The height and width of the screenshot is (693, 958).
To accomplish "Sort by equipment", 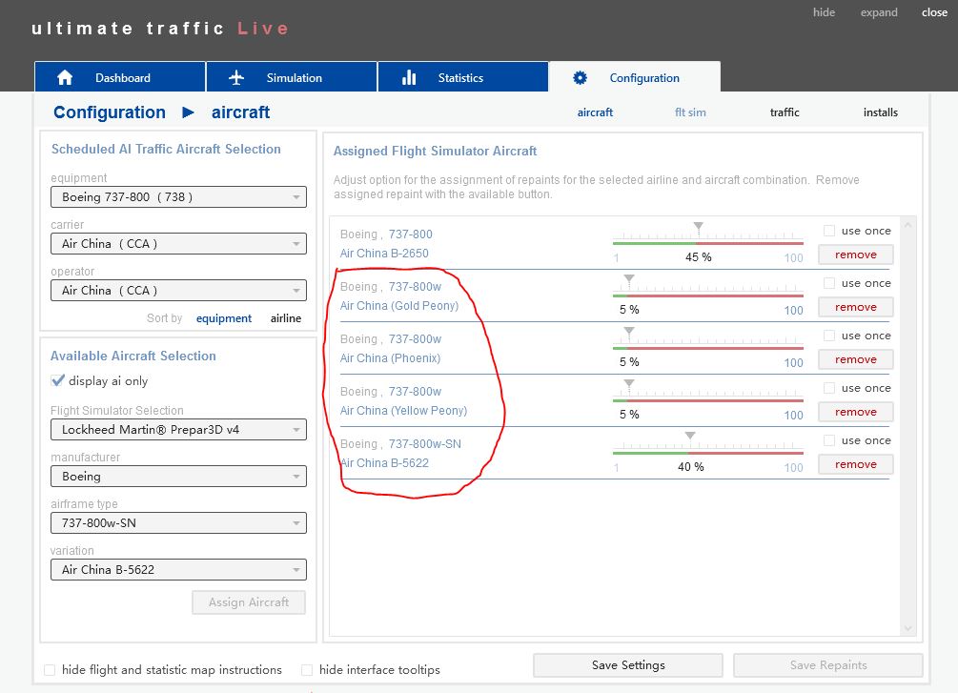I will click(x=224, y=318).
